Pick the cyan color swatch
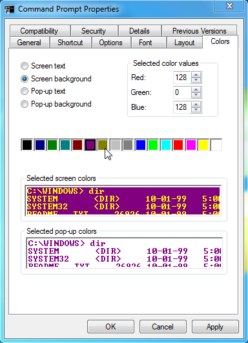 click(x=166, y=145)
